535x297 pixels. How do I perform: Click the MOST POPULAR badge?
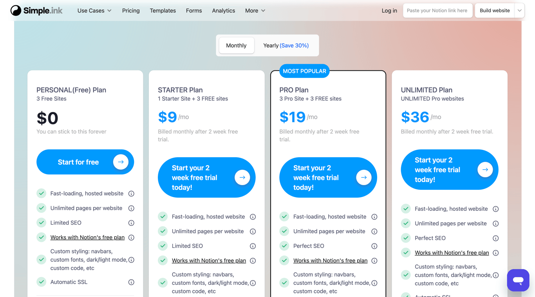[x=304, y=71]
